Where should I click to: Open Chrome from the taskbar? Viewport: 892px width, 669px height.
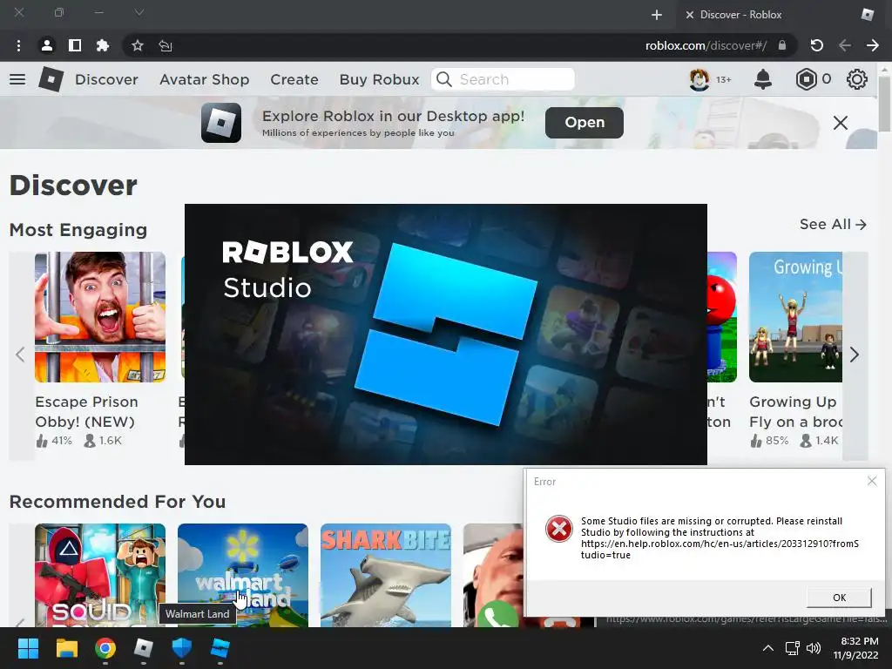(105, 648)
